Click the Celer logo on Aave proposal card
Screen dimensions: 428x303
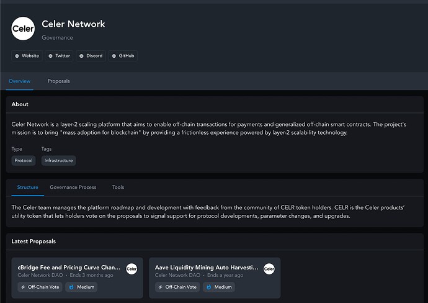(x=269, y=269)
